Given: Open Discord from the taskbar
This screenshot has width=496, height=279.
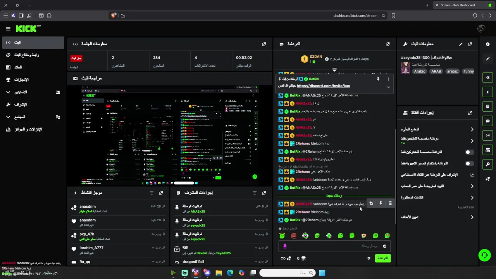Looking at the screenshot, I should pyautogui.click(x=207, y=273).
